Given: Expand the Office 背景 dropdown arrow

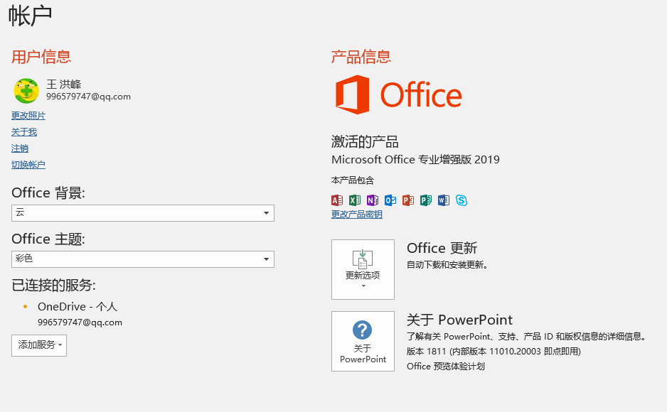Looking at the screenshot, I should tap(266, 213).
